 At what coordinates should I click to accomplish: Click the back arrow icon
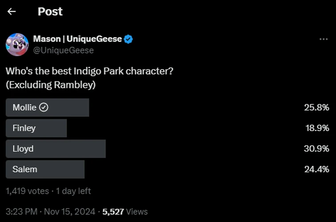click(12, 12)
